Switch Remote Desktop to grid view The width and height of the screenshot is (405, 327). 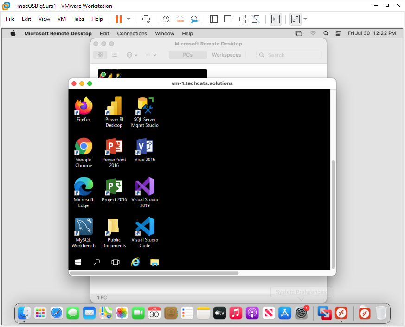click(100, 55)
